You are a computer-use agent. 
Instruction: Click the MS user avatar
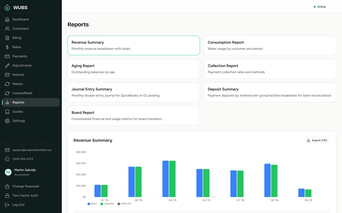(8, 172)
